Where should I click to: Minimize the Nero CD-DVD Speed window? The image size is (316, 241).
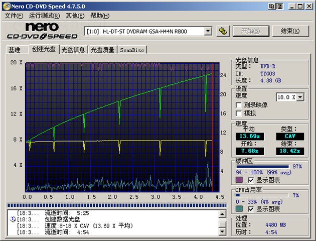click(292, 7)
